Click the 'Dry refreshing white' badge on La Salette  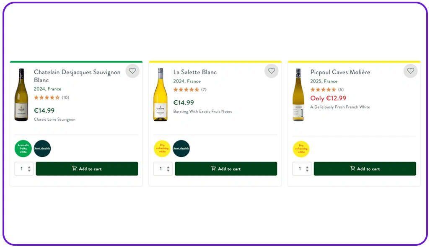[x=162, y=148]
